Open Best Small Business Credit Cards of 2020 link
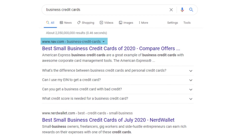The width and height of the screenshot is (242, 136). [111, 48]
